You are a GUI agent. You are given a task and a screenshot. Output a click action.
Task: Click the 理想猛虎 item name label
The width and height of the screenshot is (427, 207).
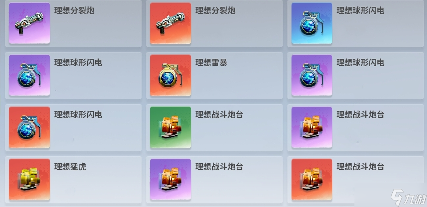pyautogui.click(x=70, y=167)
